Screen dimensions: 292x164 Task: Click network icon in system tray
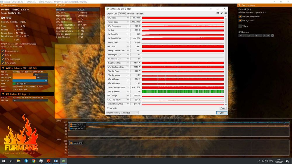pos(263,161)
